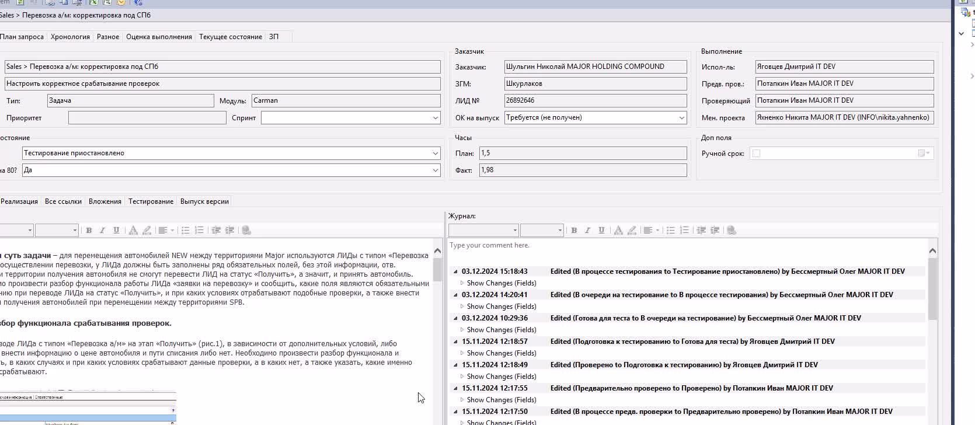Screen dimensions: 975x425
Task: Insert bulleted list in Журнал toolbar
Action: (670, 231)
